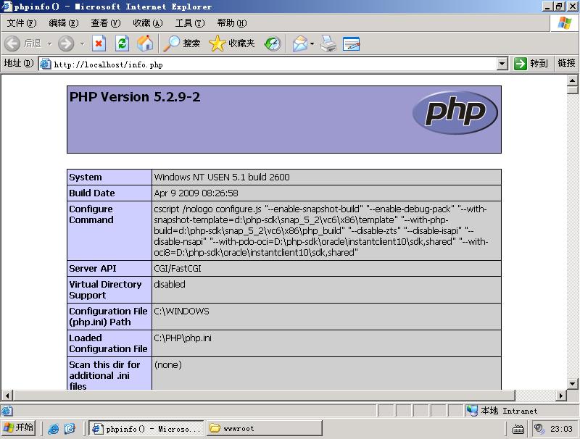Screen dimensions: 580x439
Task: Open the Favorites (收藏) menu
Action: 148,23
